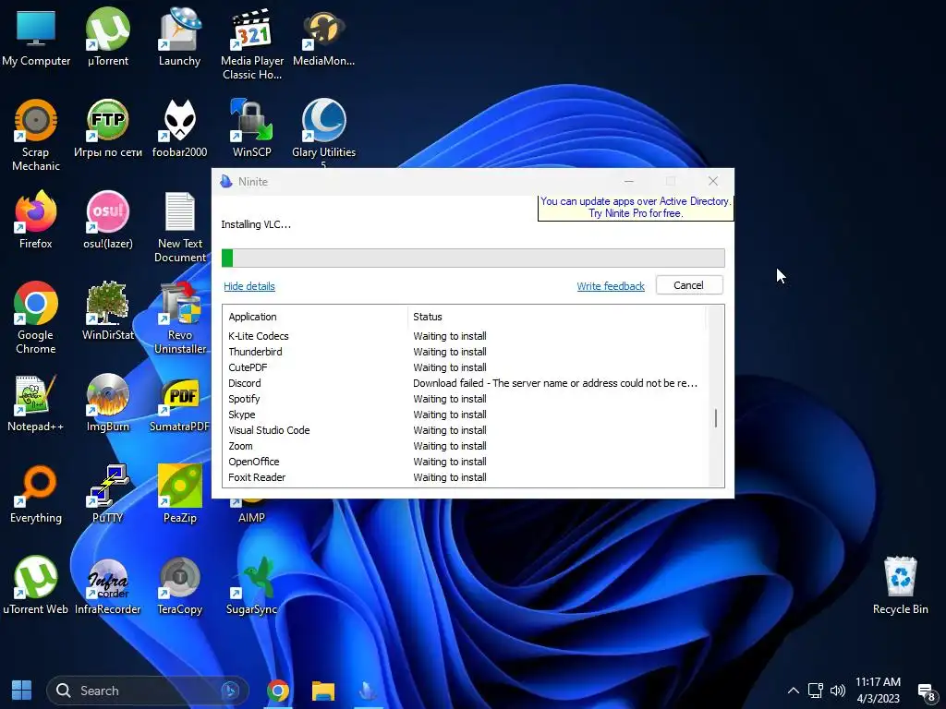946x709 pixels.
Task: Click the Status column header
Action: coord(556,317)
